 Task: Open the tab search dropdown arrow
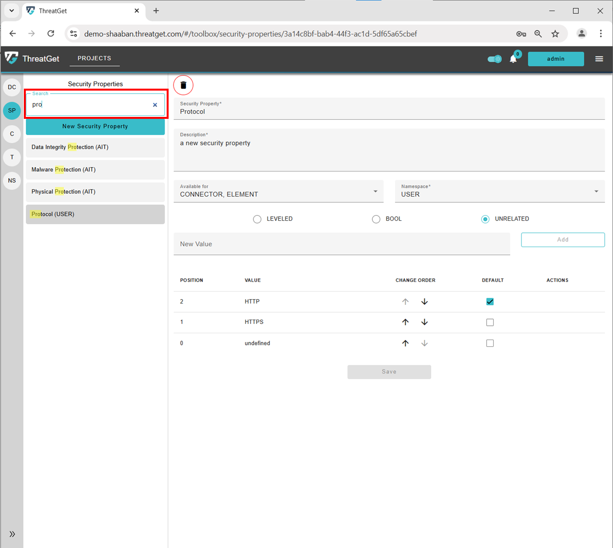pyautogui.click(x=12, y=11)
